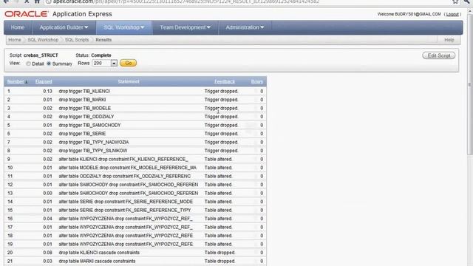Click the browser home icon
Viewport: 473px width, 266px height.
point(37,1)
